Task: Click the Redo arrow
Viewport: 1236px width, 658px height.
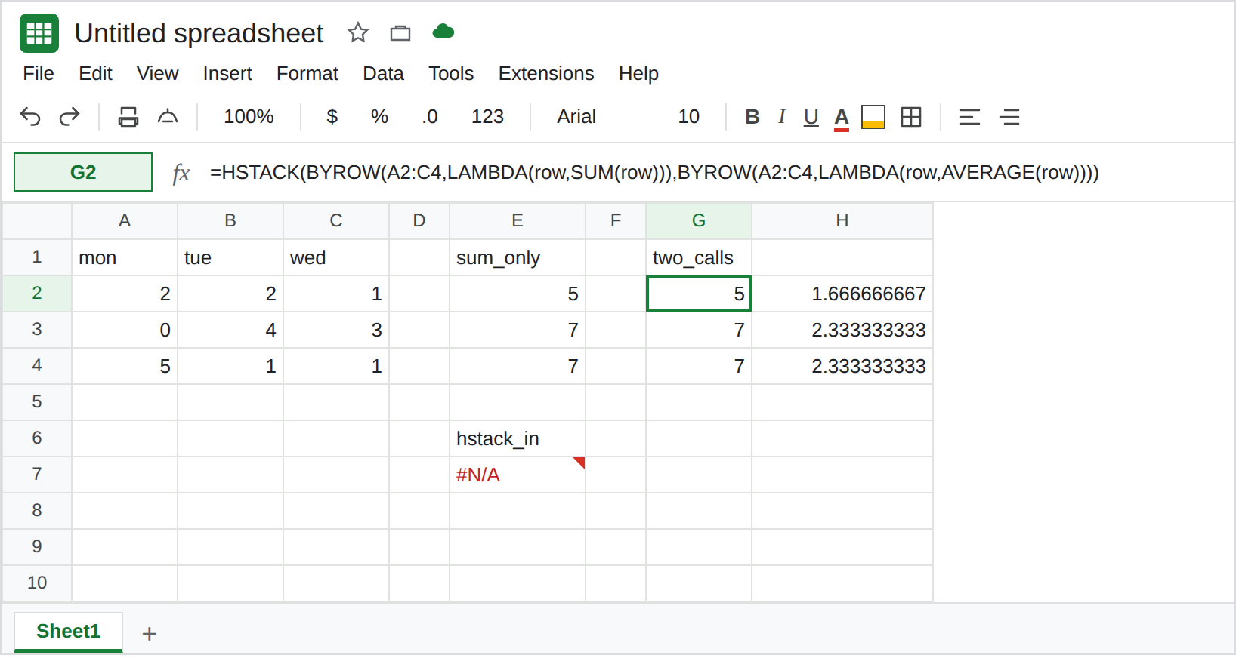Action: [70, 116]
